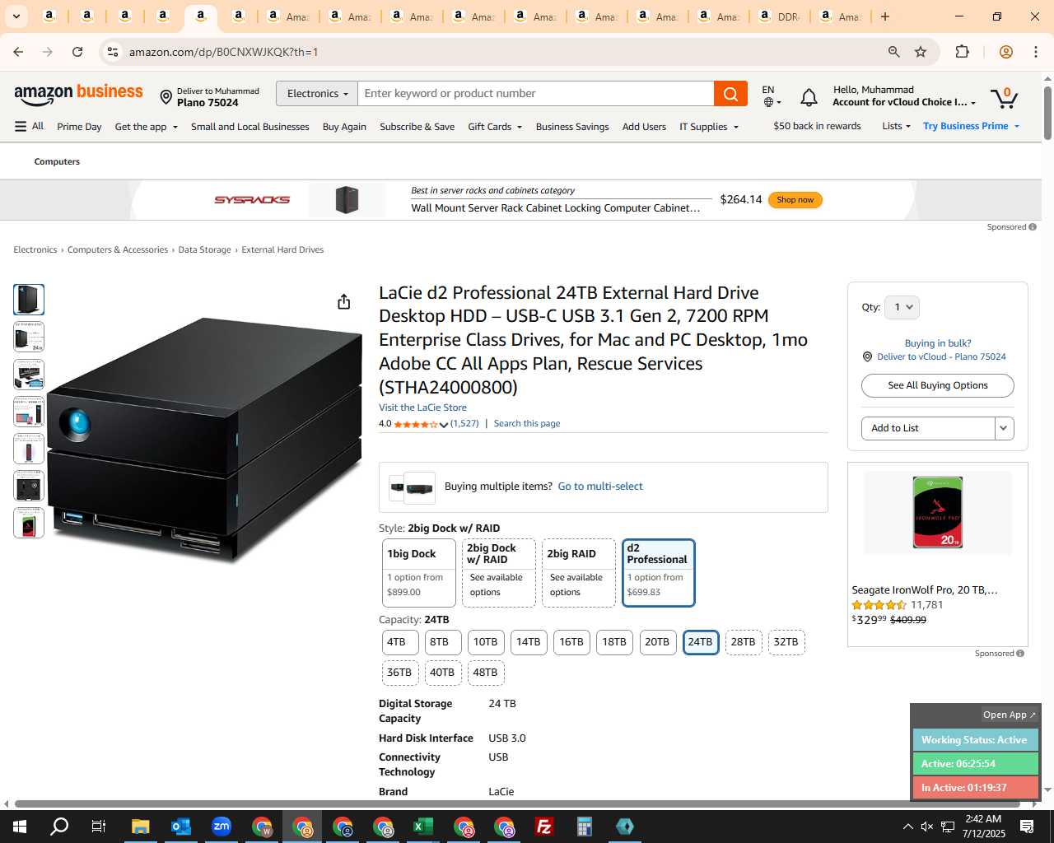
Task: Open the Electronics search category dropdown
Action: point(317,94)
